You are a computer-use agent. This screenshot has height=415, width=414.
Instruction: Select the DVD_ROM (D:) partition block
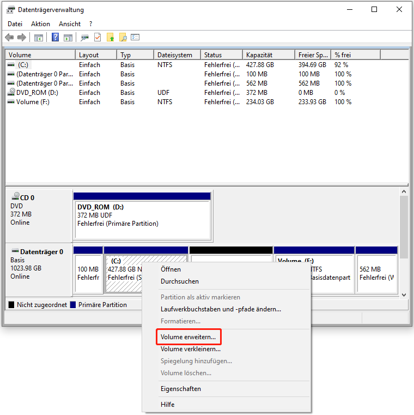(142, 216)
